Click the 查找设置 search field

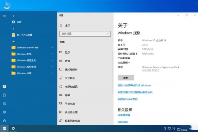coord(85,34)
